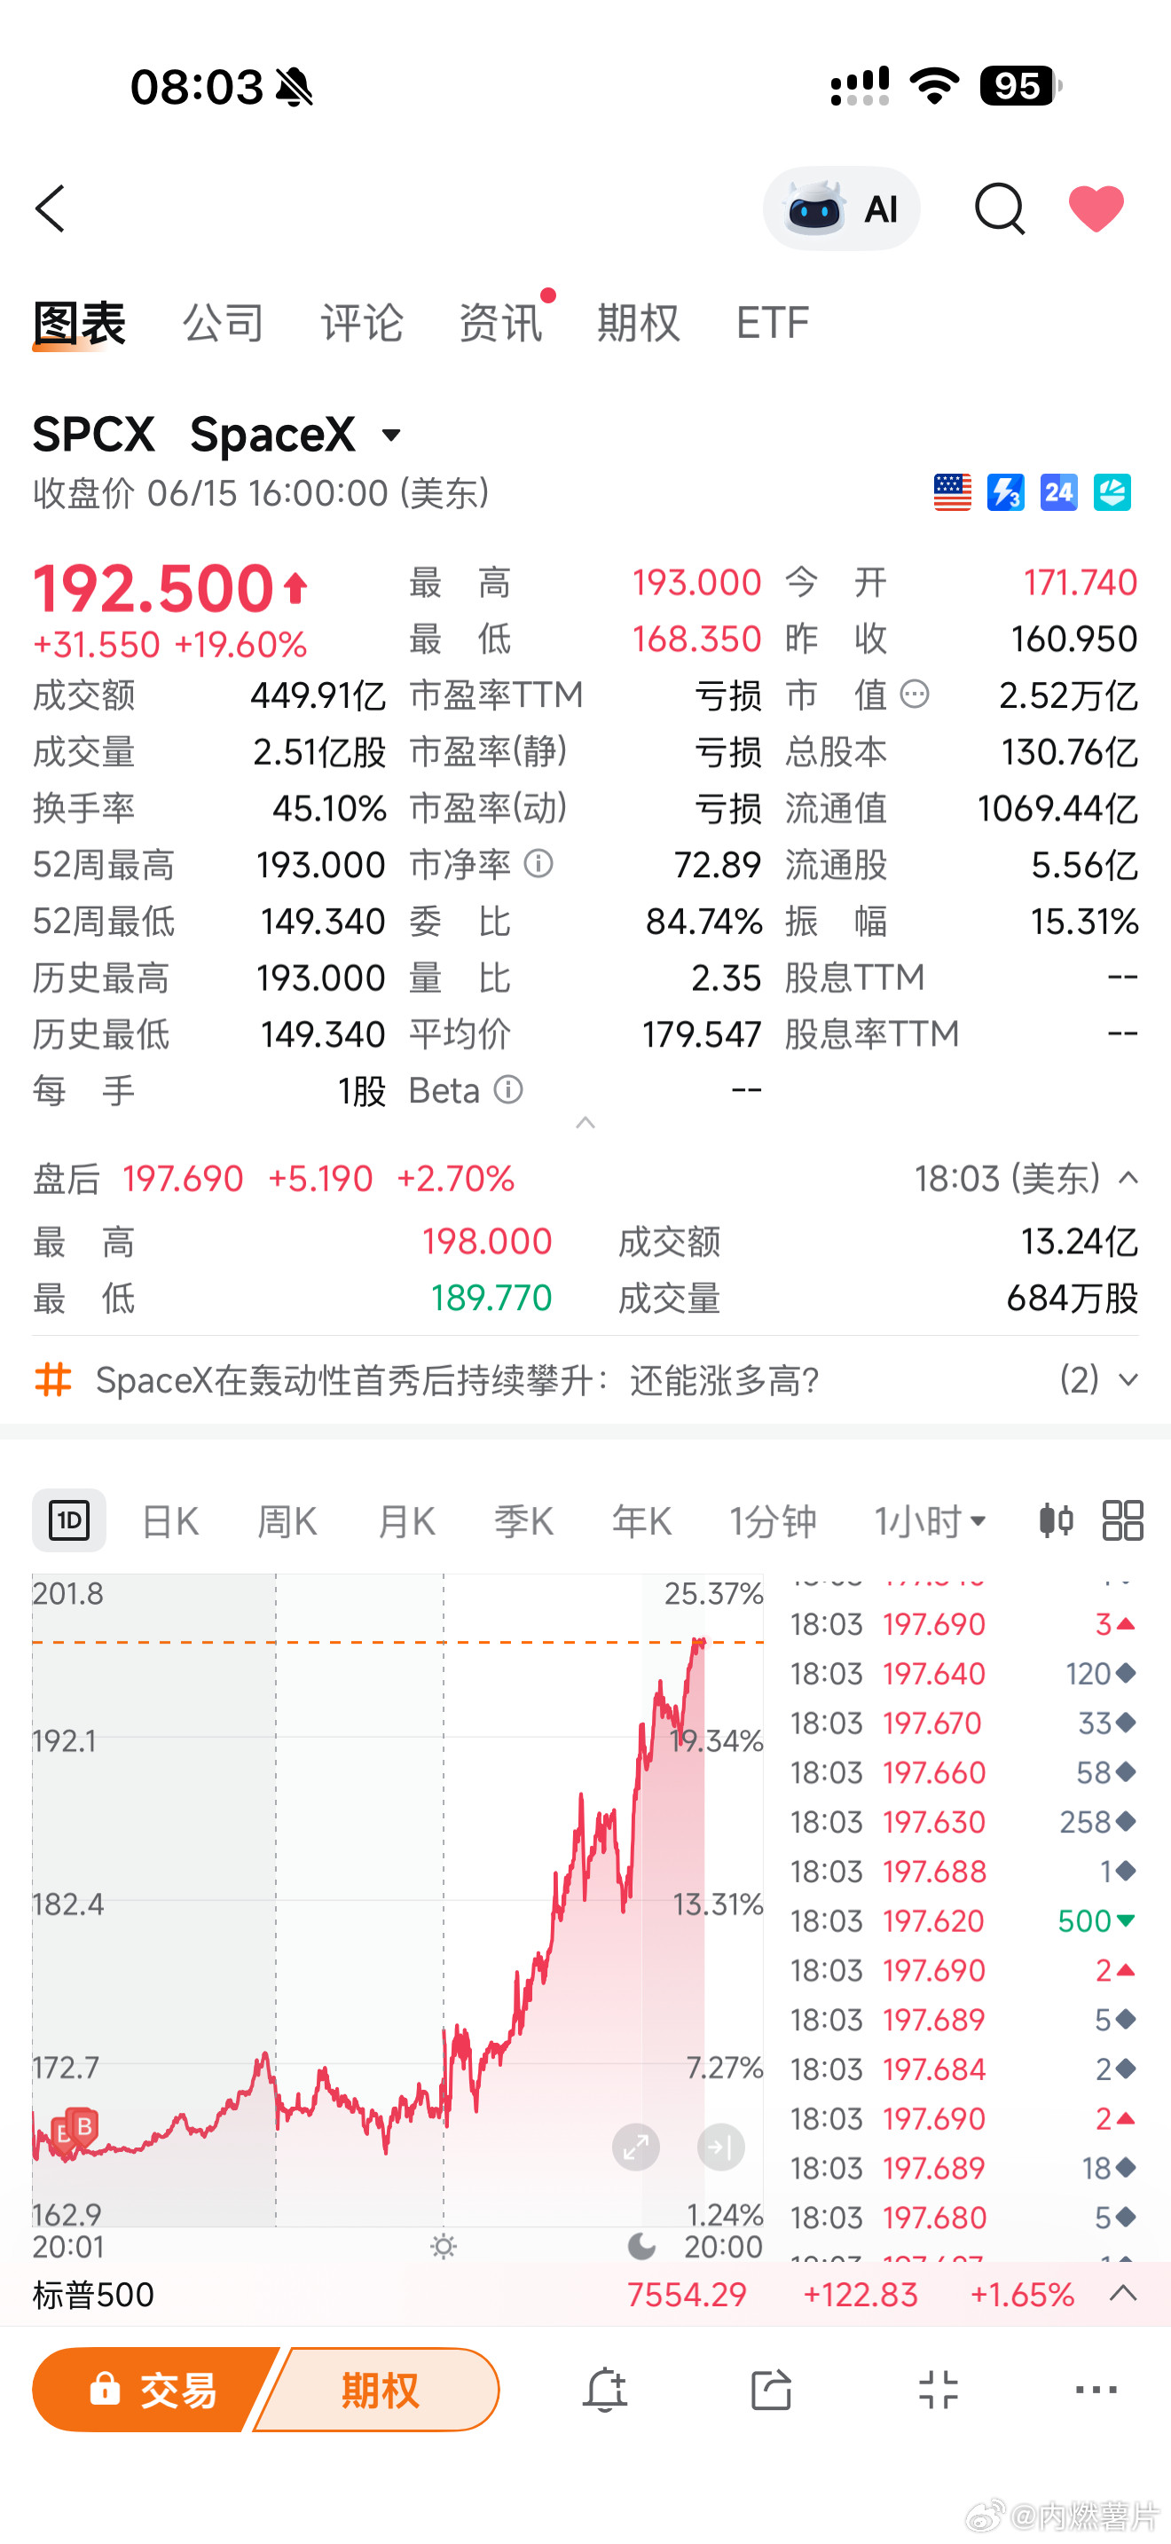Open the 1小时 interval dropdown

pos(930,1521)
